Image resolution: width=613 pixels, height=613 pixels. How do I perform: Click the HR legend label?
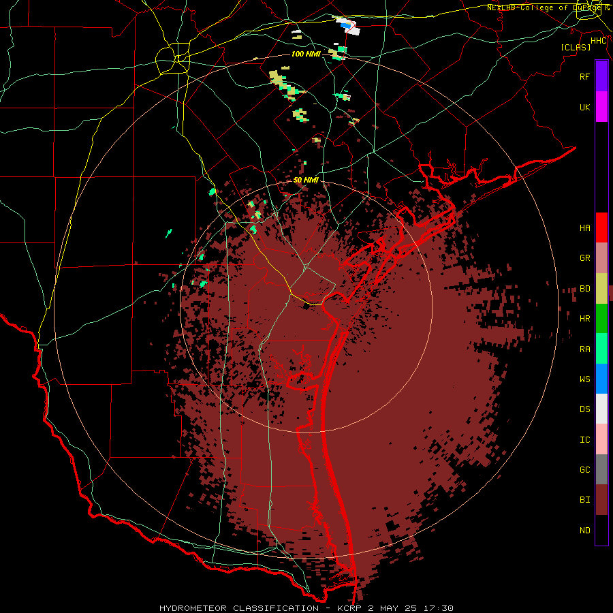point(585,319)
